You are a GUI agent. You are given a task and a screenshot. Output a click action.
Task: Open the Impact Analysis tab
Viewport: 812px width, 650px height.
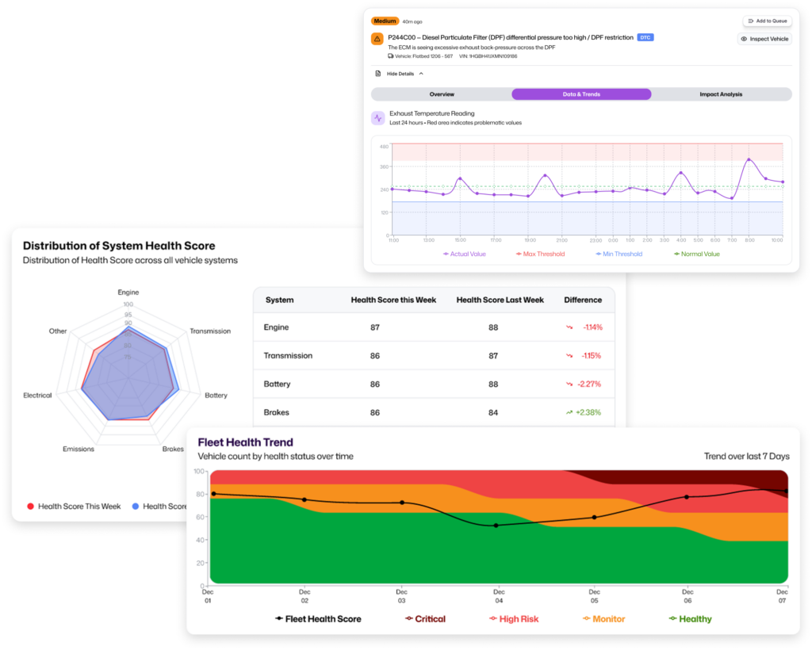720,94
